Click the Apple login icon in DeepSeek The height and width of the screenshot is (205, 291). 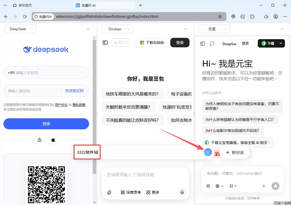click(x=53, y=140)
